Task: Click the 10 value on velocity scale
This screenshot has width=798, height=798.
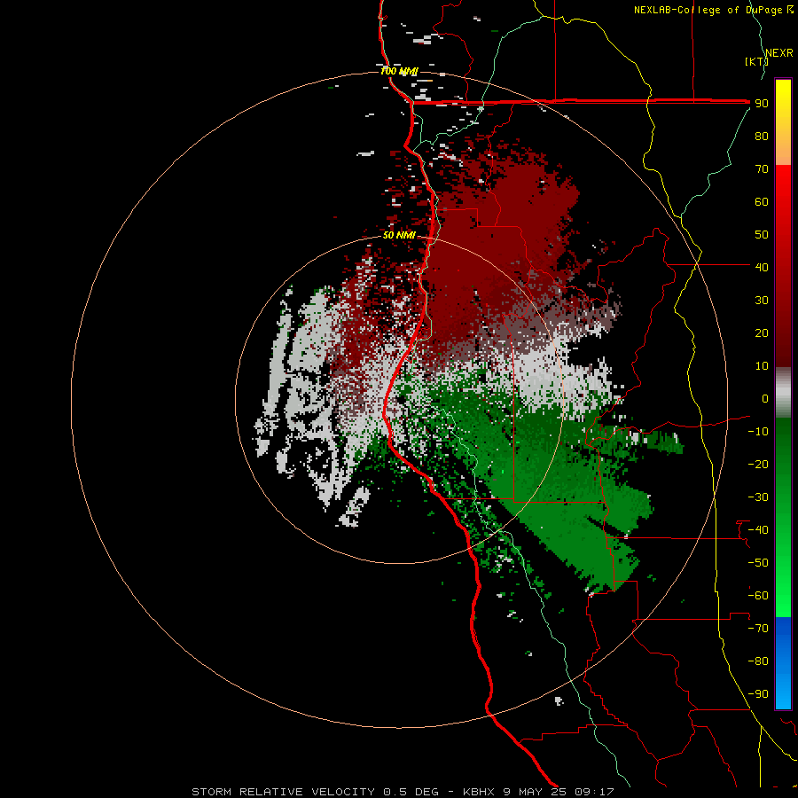Action: coord(762,366)
